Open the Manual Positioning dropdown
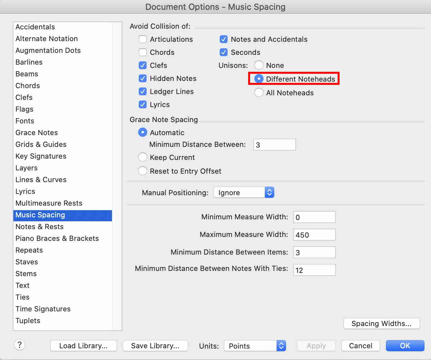The width and height of the screenshot is (431, 360). (244, 193)
